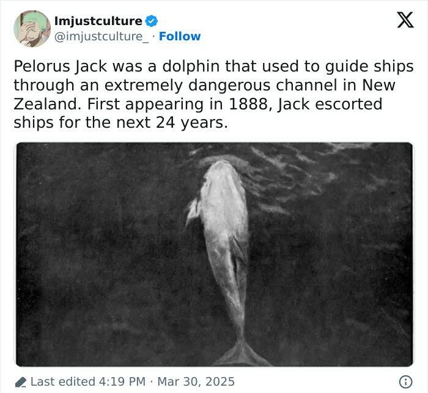Viewport: 428px width, 393px height.
Task: Click the pencil edit icon
Action: pos(20,381)
